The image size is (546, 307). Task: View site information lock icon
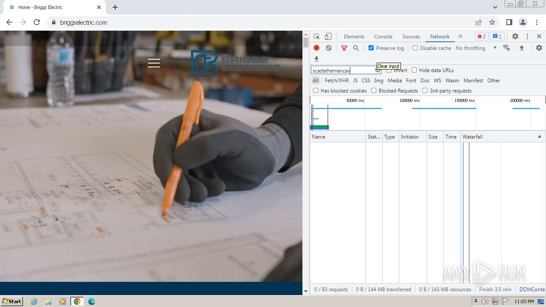[54, 22]
